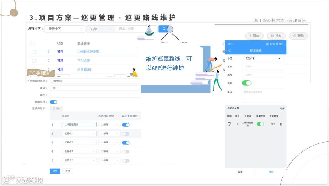329x186 pixels.
Task: Toggle upload picture switch in row 3
Action: 126,143
